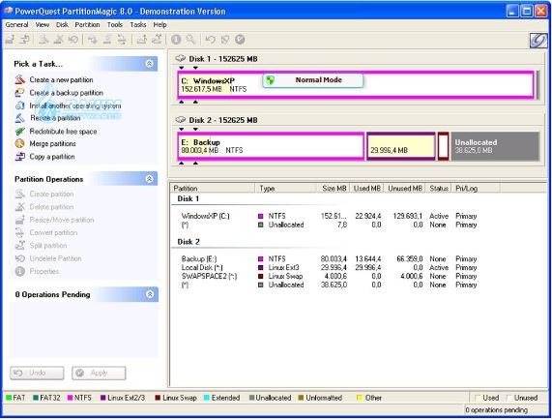Click the Undelete partition toolbar icon
This screenshot has height=420, width=552.
click(73, 40)
